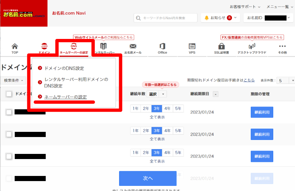Click the blue 次へ button

coord(147,178)
